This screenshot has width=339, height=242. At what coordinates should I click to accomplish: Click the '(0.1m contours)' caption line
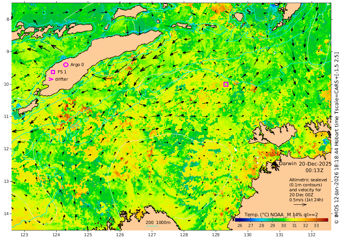coord(305,185)
